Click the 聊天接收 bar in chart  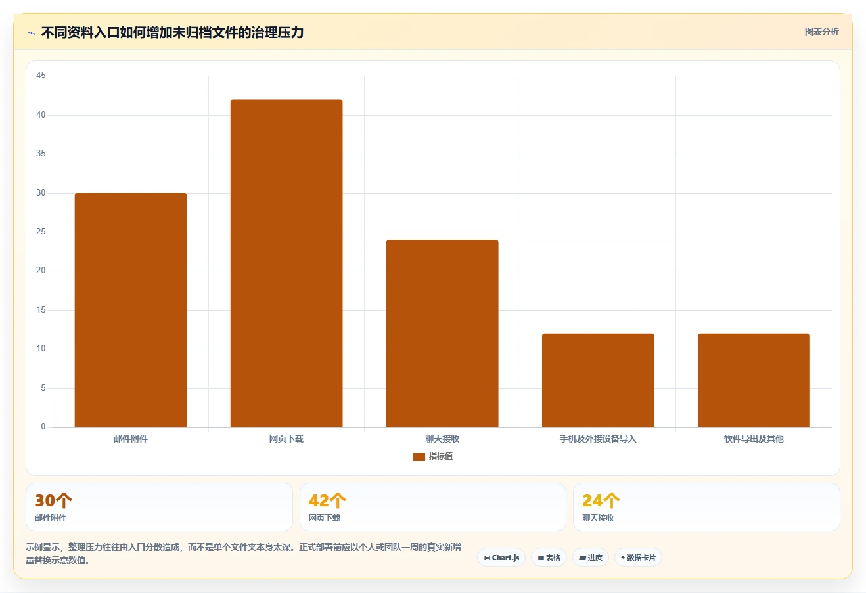442,334
